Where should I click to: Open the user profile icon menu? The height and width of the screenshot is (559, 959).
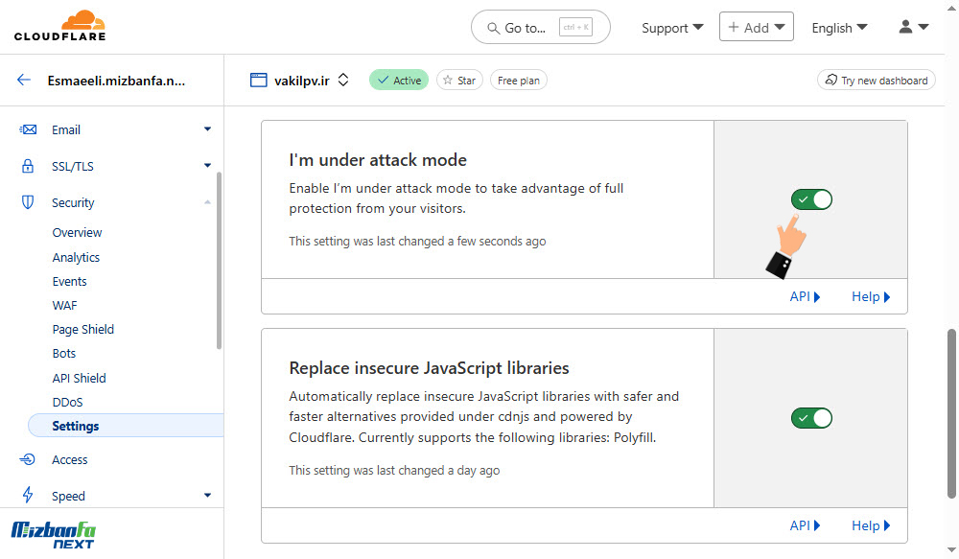[x=914, y=27]
